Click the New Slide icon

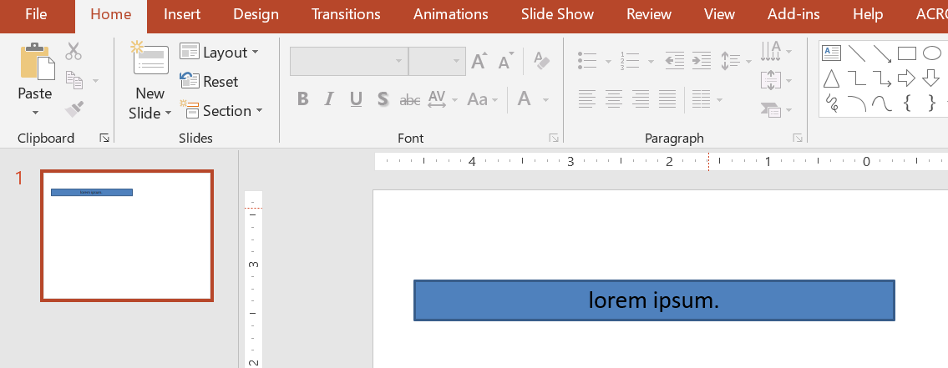tap(150, 59)
